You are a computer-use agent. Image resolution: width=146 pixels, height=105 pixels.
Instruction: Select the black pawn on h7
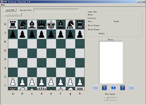coord(80,34)
